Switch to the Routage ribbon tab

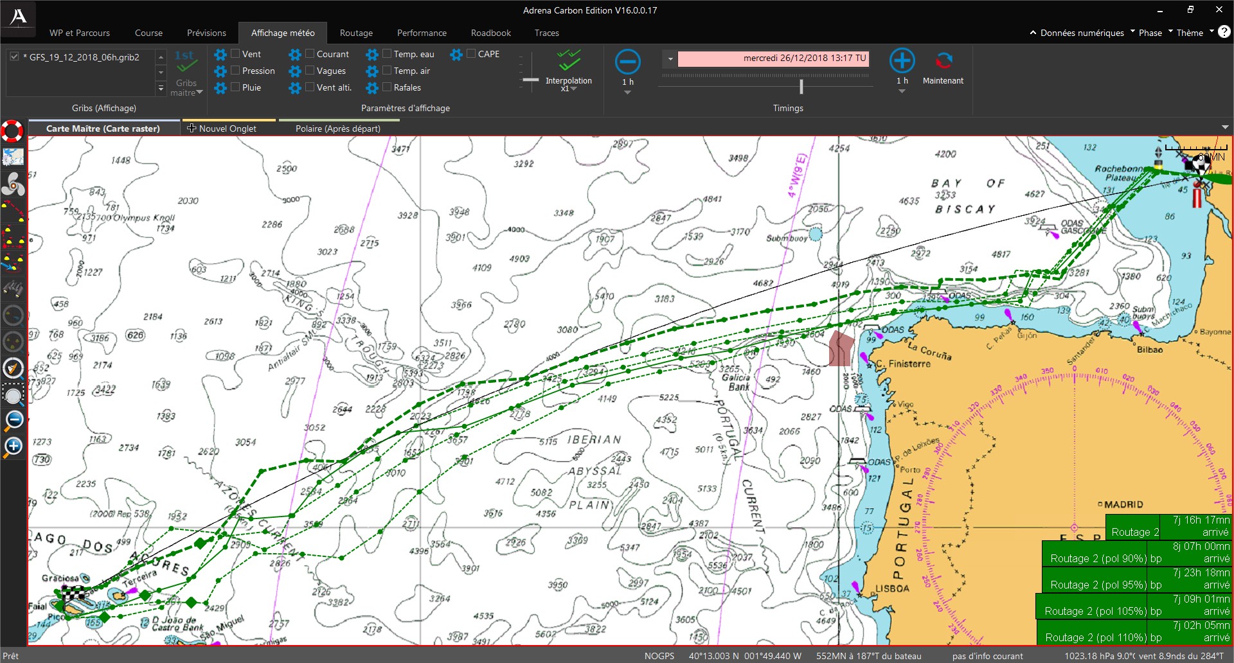point(356,33)
